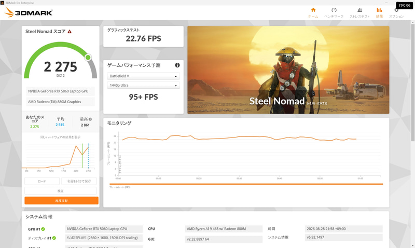Click the システム情報 section heading
The height and width of the screenshot is (248, 415).
39,217
